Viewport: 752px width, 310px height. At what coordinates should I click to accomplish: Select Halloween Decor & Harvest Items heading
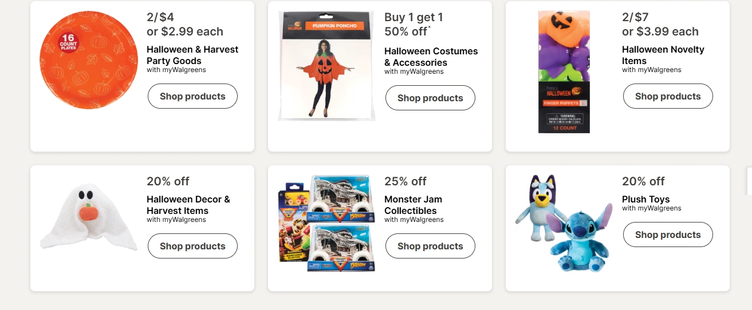[x=188, y=205]
